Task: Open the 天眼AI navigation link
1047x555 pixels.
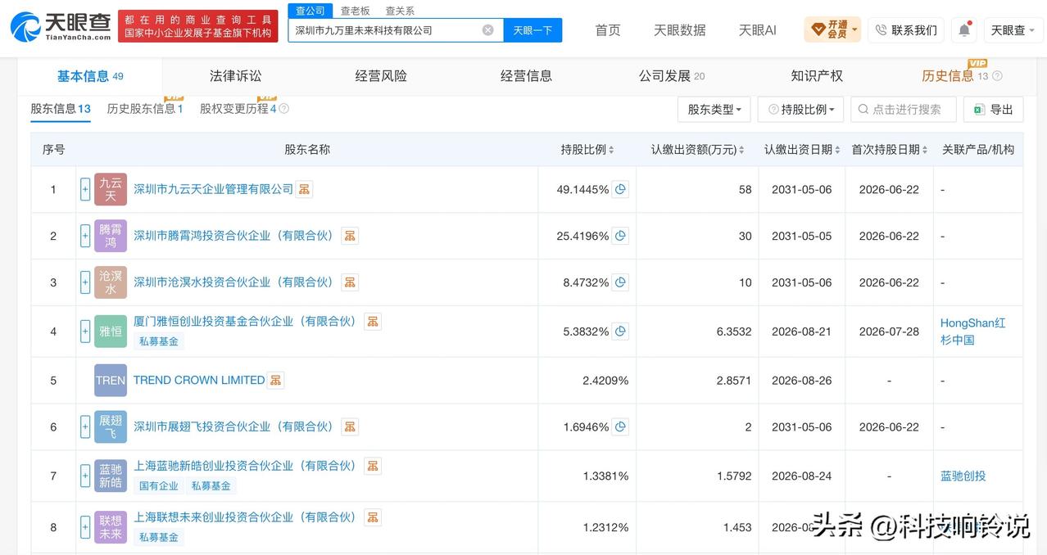Action: coord(757,30)
